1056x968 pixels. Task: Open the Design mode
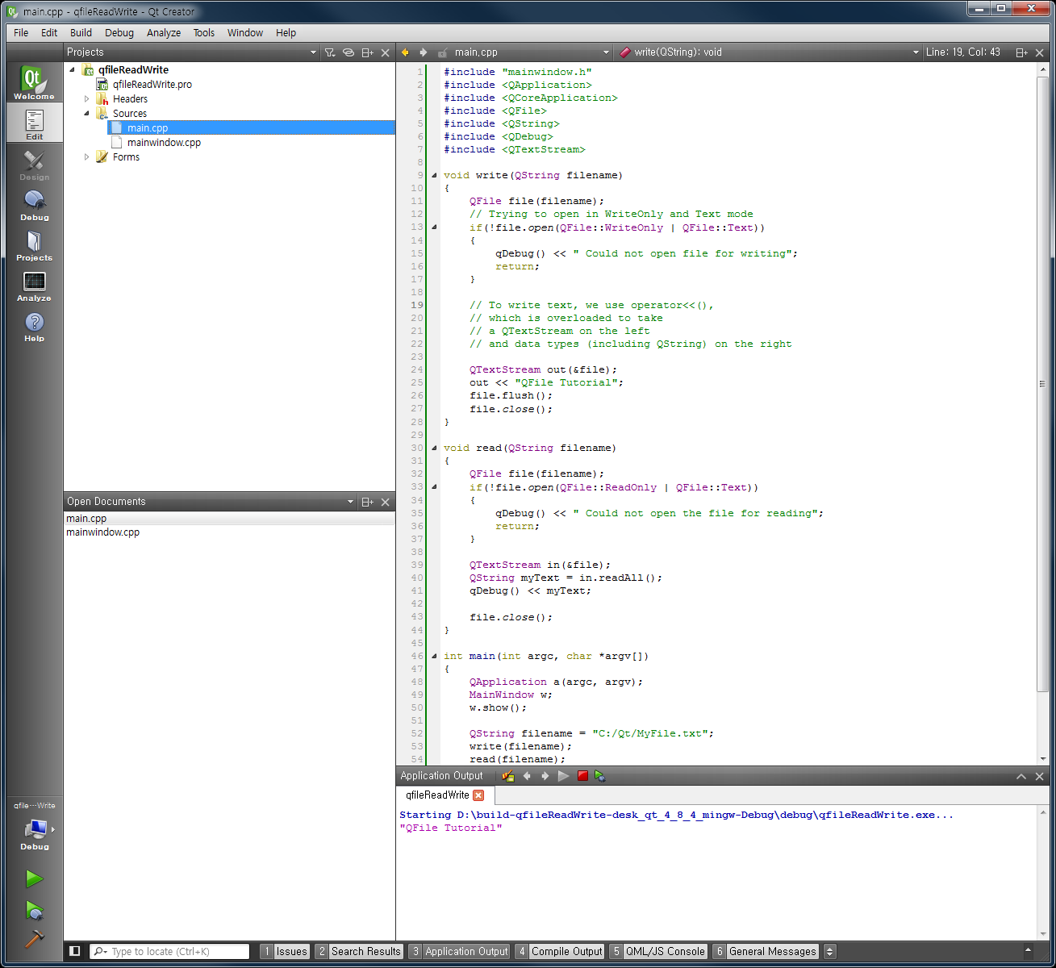coord(34,164)
